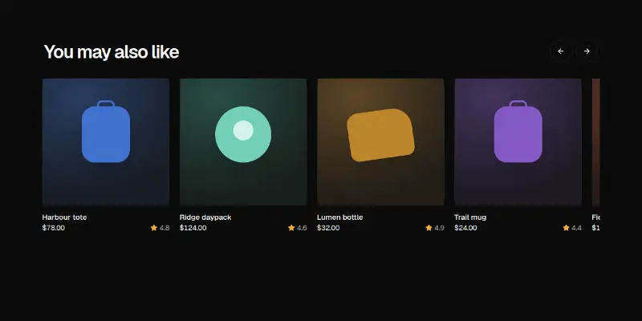Open the Ridge daypack product image

[x=243, y=142]
